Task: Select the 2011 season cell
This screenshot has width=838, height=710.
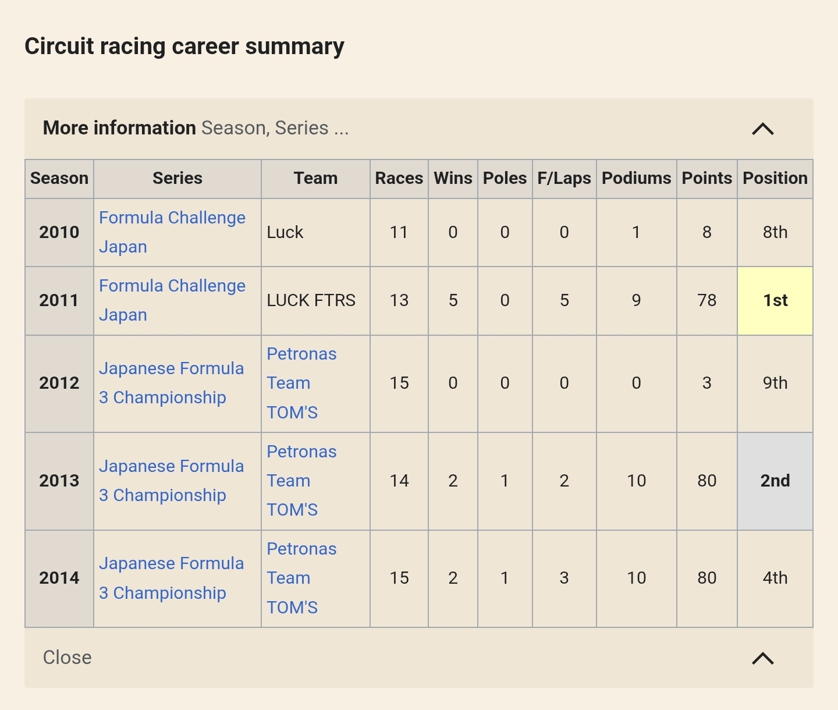Action: (59, 300)
